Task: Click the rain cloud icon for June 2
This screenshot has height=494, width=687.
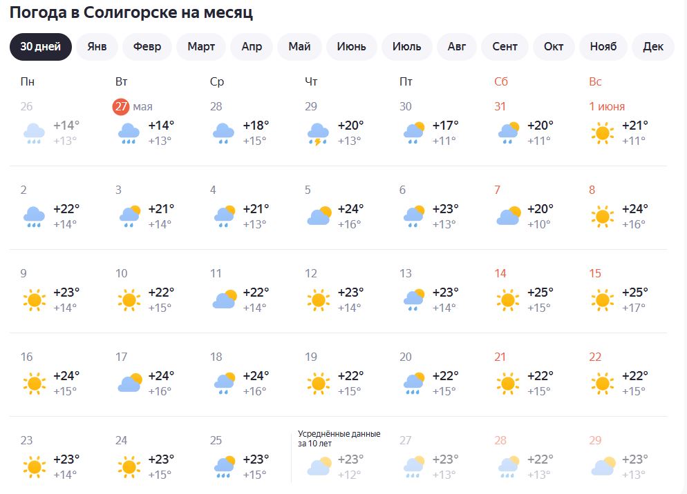Action: click(x=34, y=217)
